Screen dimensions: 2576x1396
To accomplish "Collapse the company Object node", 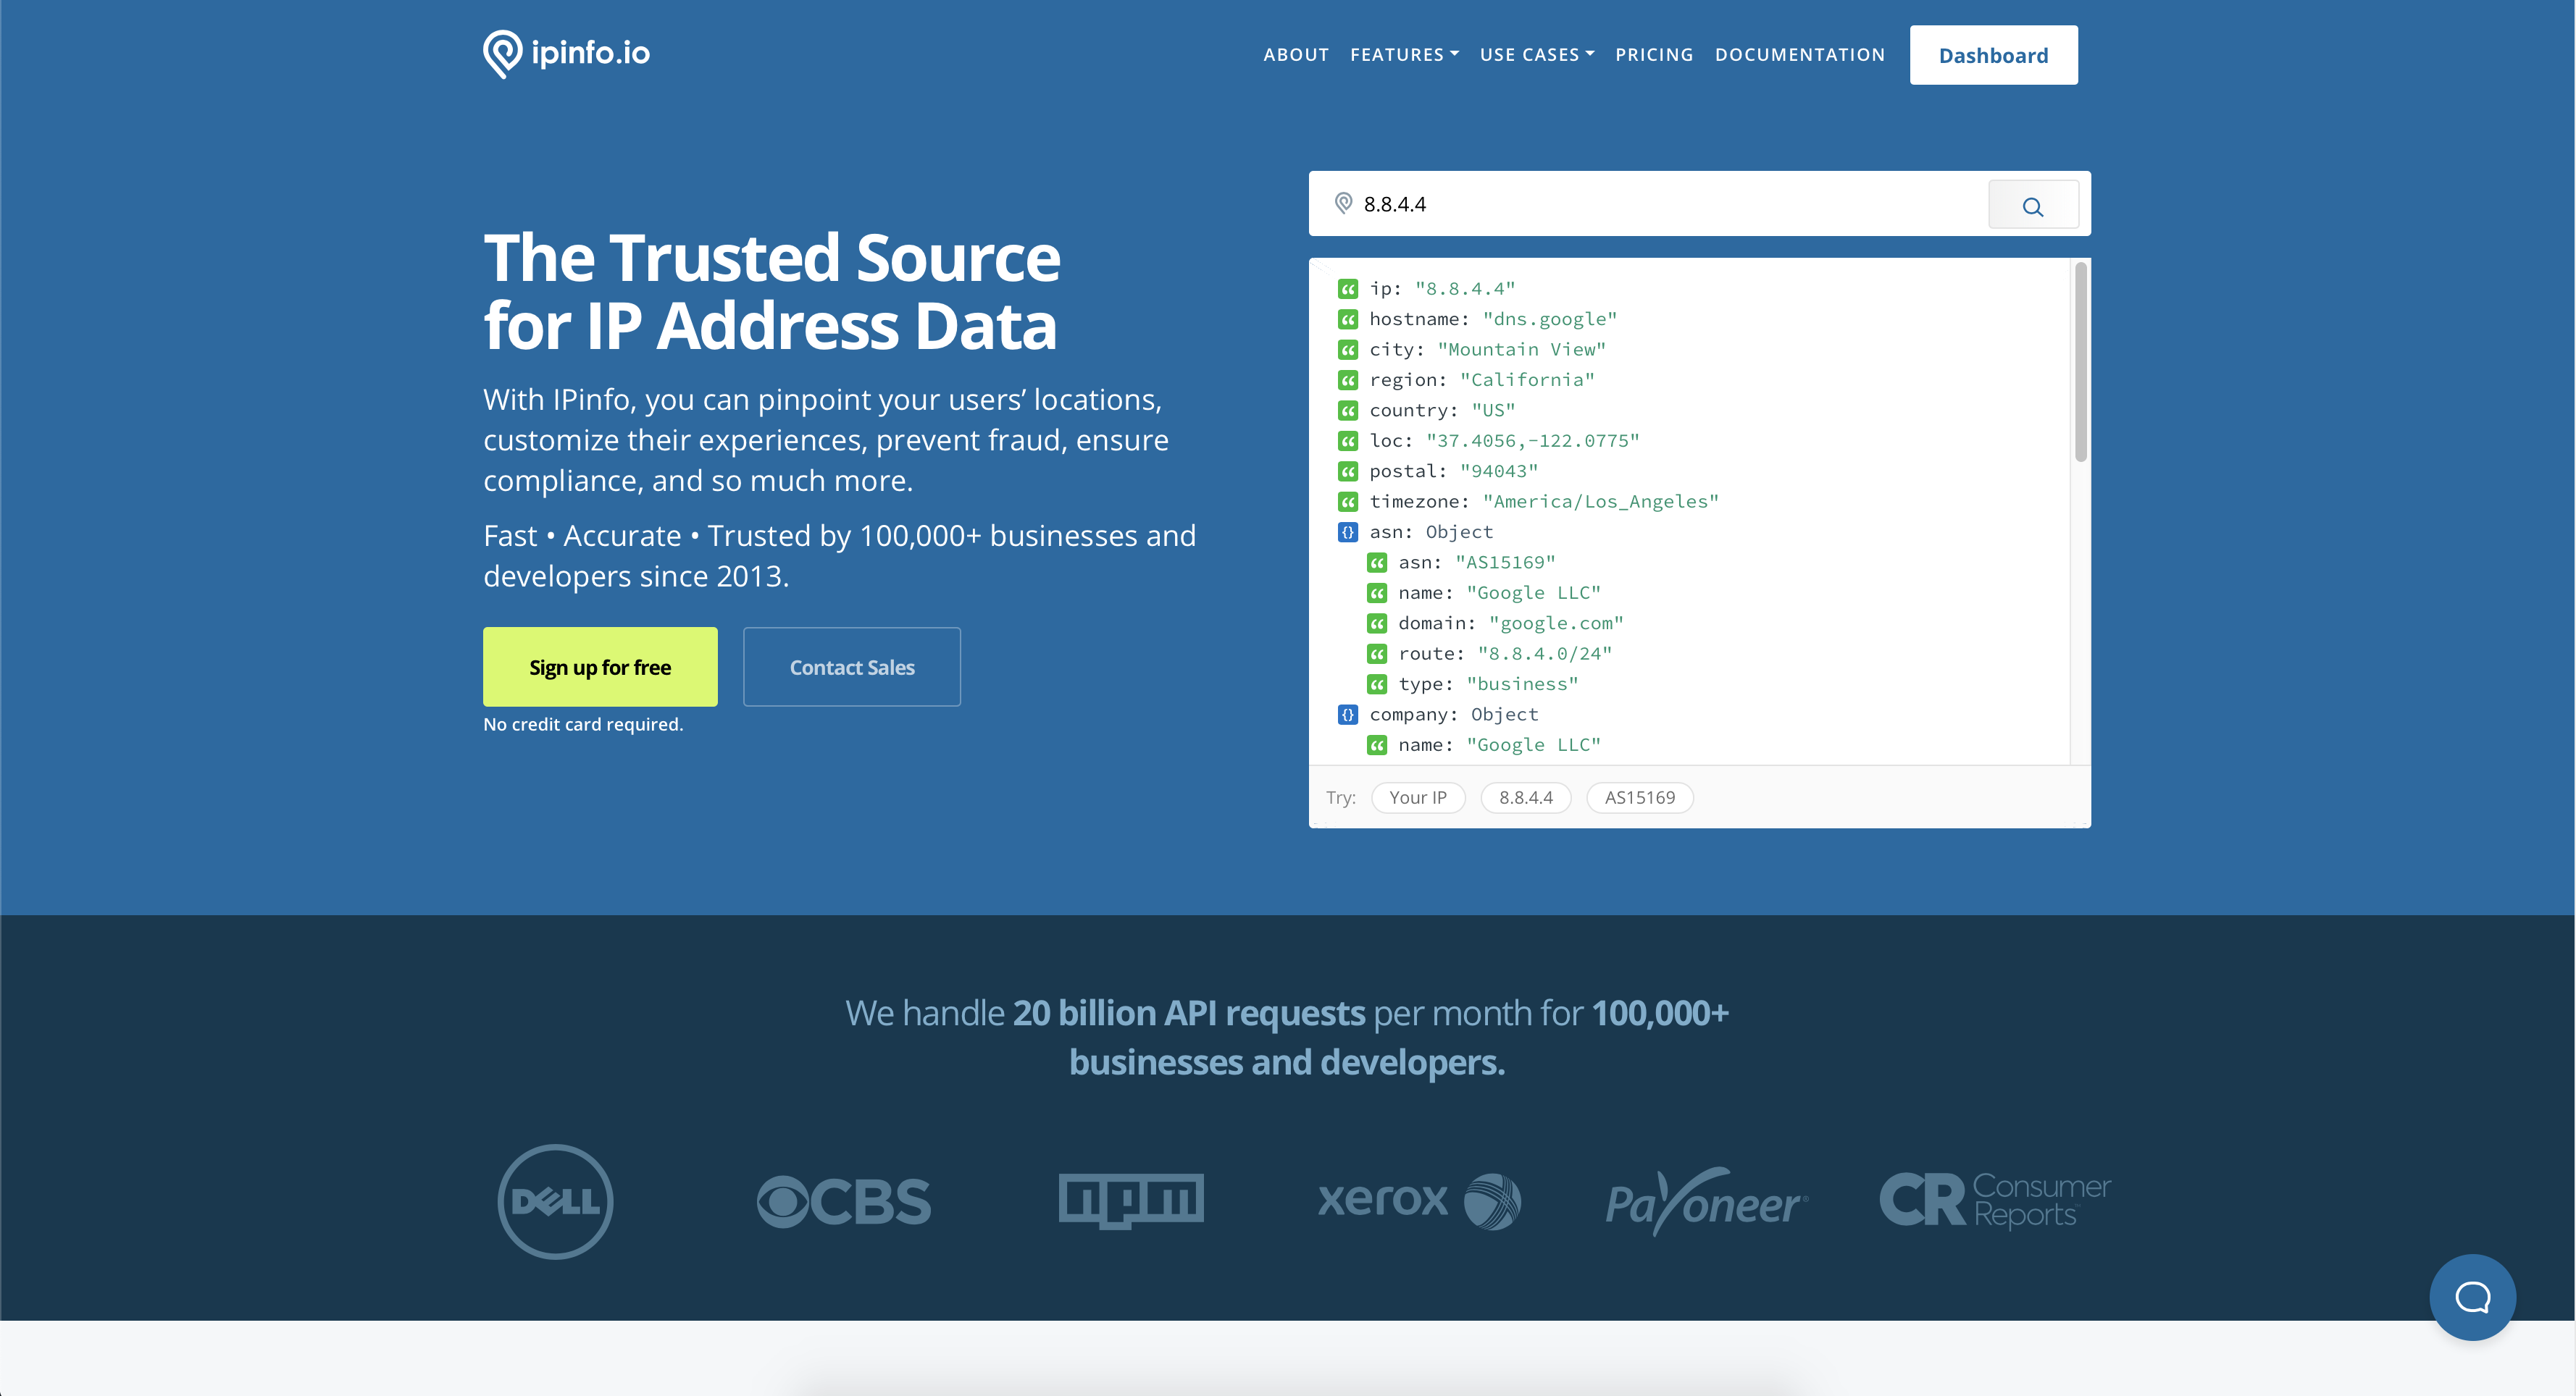I will (1348, 715).
